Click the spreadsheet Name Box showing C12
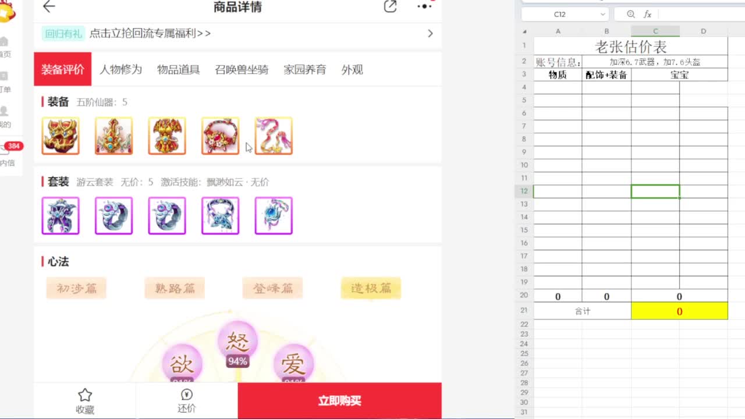 [x=559, y=14]
